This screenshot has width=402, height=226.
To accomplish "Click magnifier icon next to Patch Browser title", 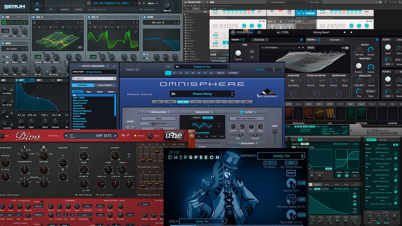I will [108, 66].
